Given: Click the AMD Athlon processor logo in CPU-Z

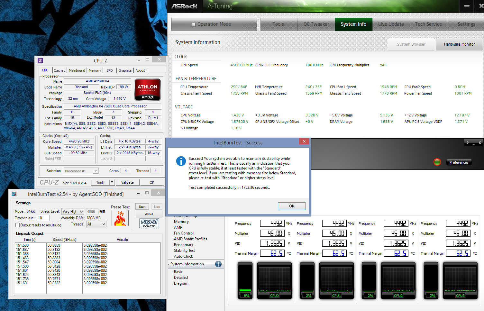Looking at the screenshot, I should point(148,90).
